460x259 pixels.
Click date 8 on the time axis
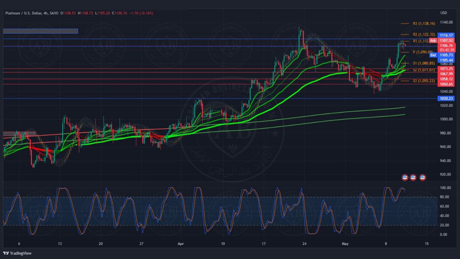click(386, 244)
